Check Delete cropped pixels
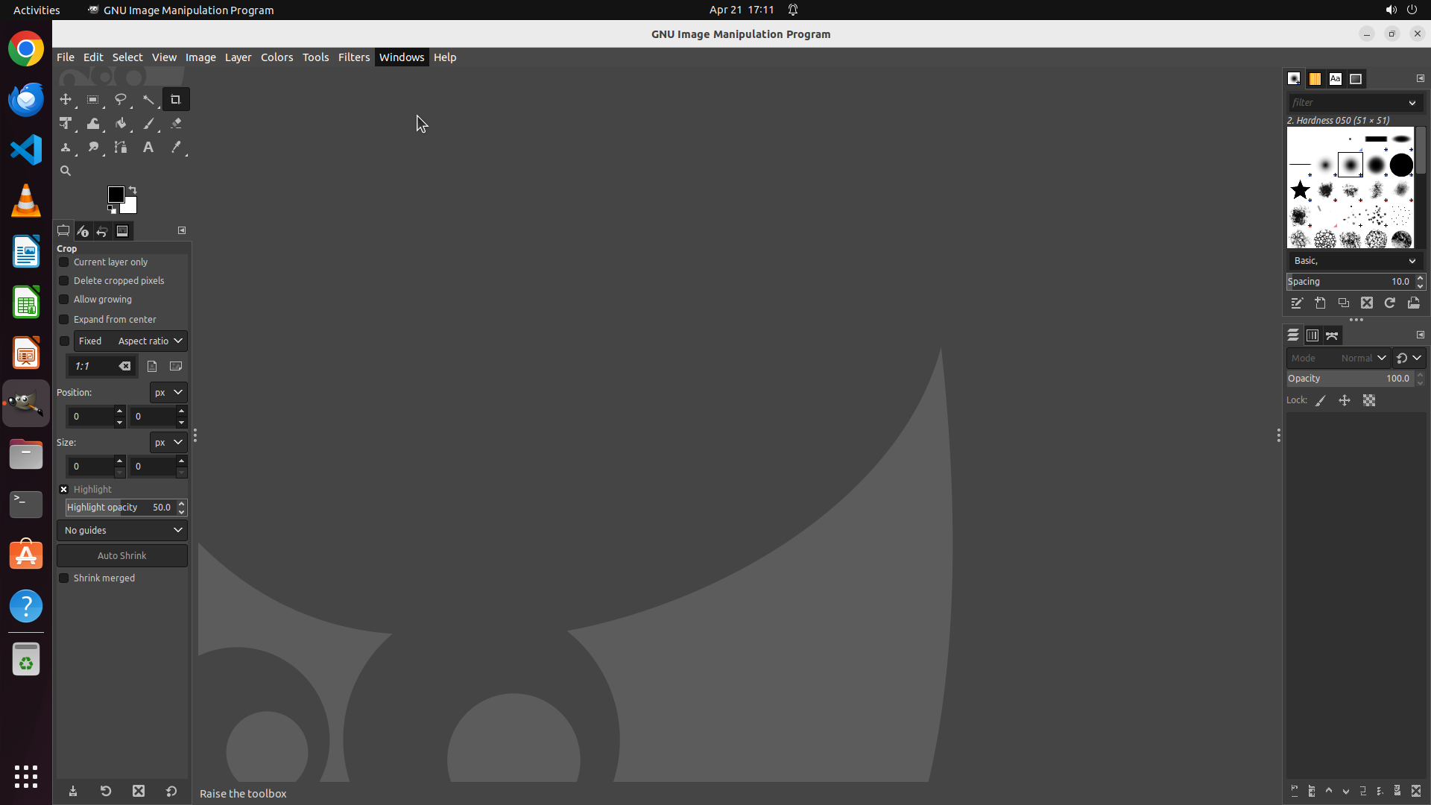1431x805 pixels. (64, 281)
